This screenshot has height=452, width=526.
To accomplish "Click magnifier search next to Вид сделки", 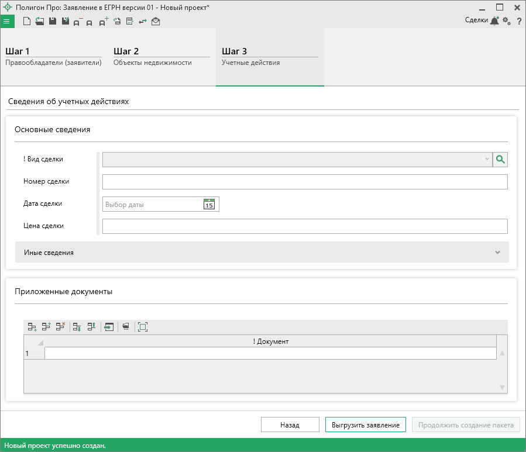I will tap(500, 159).
